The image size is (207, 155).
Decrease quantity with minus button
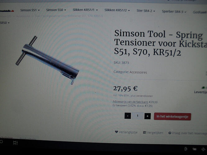pyautogui.click(x=128, y=116)
